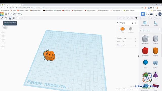Select the Ruler tool icon

point(156,23)
